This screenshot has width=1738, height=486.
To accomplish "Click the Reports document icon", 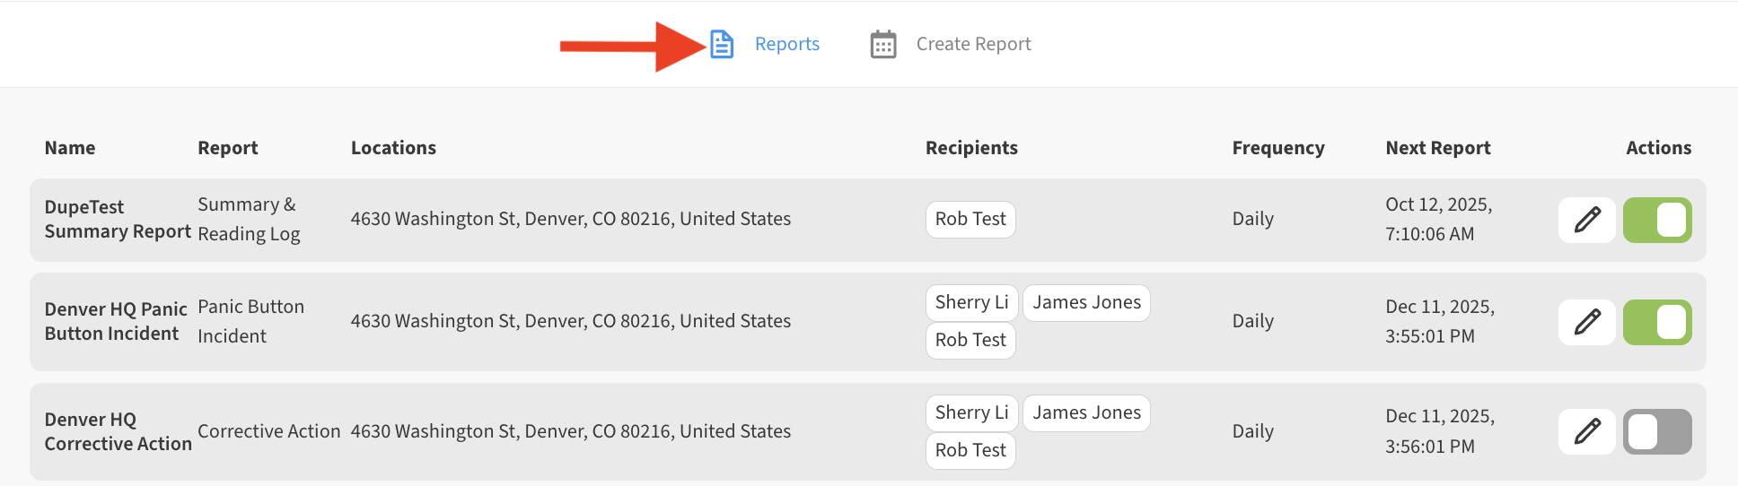I will pos(722,44).
